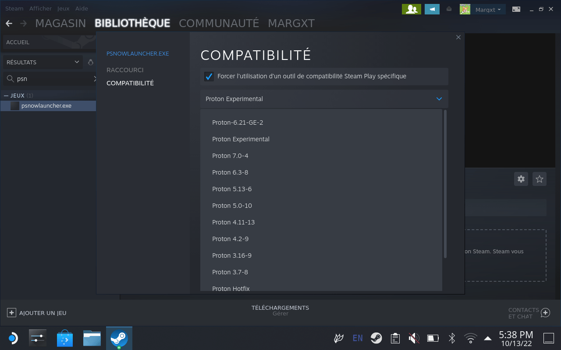The width and height of the screenshot is (561, 350).
Task: Open the friends list icon
Action: point(412,9)
